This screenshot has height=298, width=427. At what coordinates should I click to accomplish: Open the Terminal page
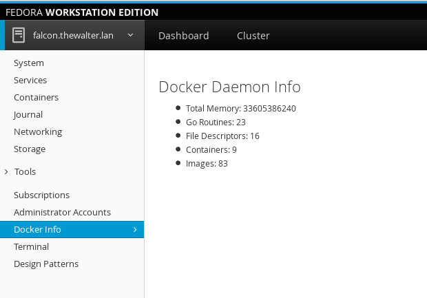click(x=31, y=247)
